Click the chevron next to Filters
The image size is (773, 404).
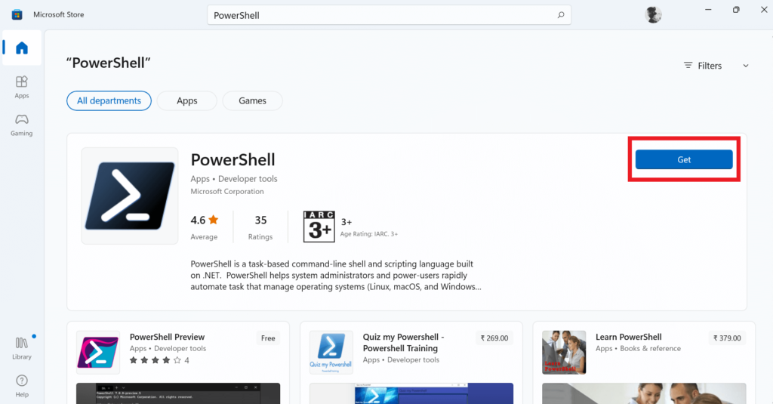(746, 66)
